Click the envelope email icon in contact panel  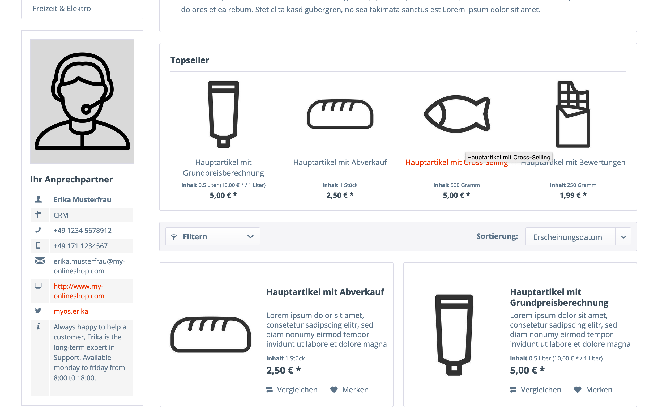click(40, 261)
